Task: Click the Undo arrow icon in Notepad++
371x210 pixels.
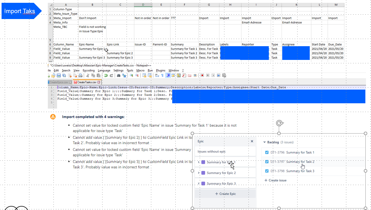Action: [106, 76]
